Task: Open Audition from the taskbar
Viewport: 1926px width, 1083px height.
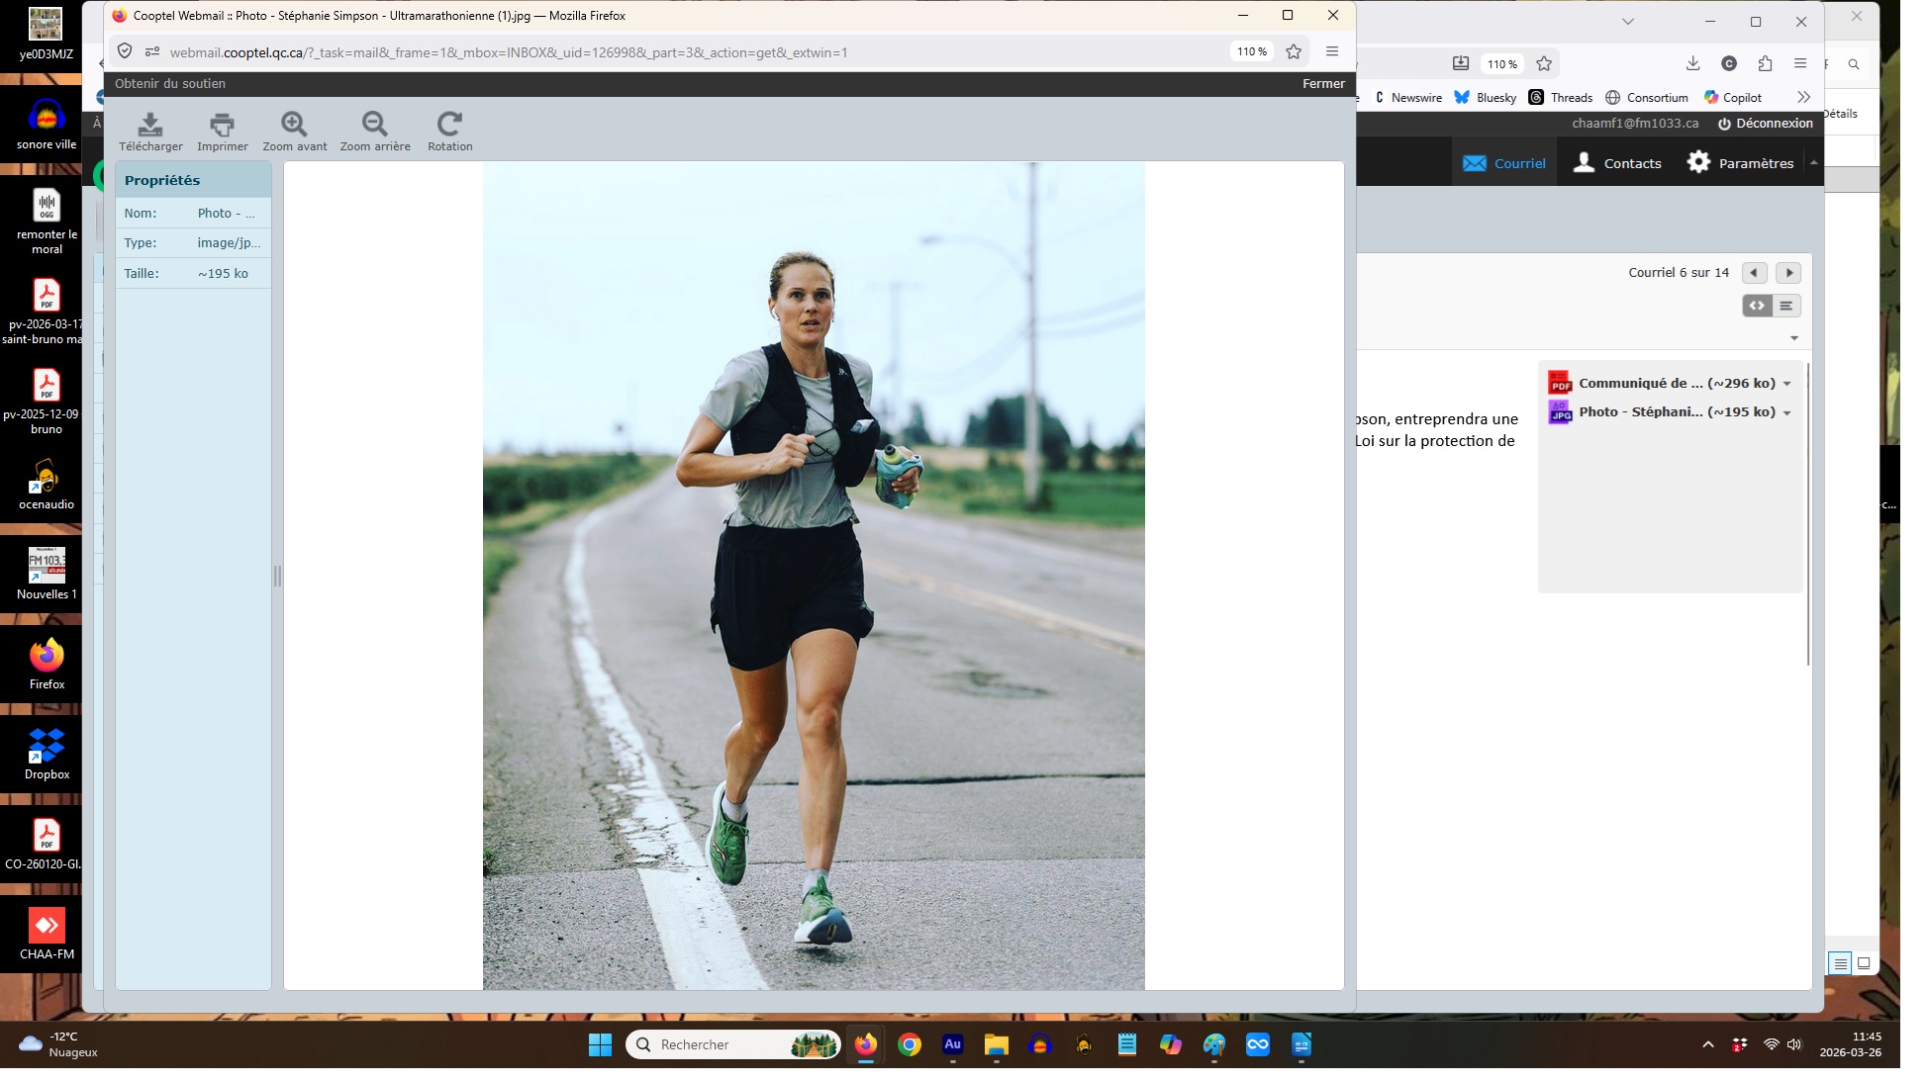Action: (952, 1044)
